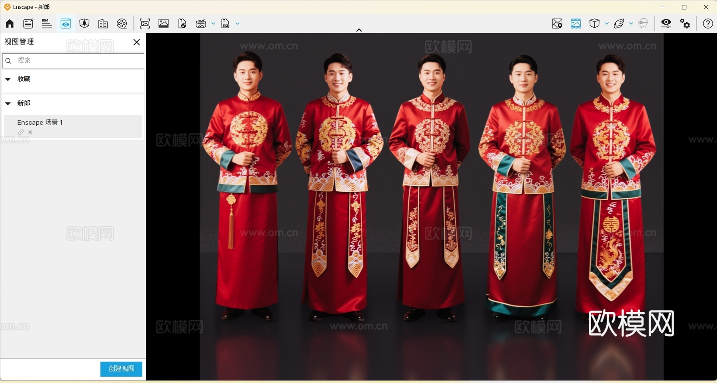Enable the VR headset mode

click(x=643, y=23)
